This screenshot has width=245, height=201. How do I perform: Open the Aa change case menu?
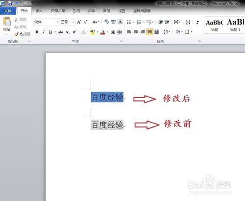coord(96,22)
